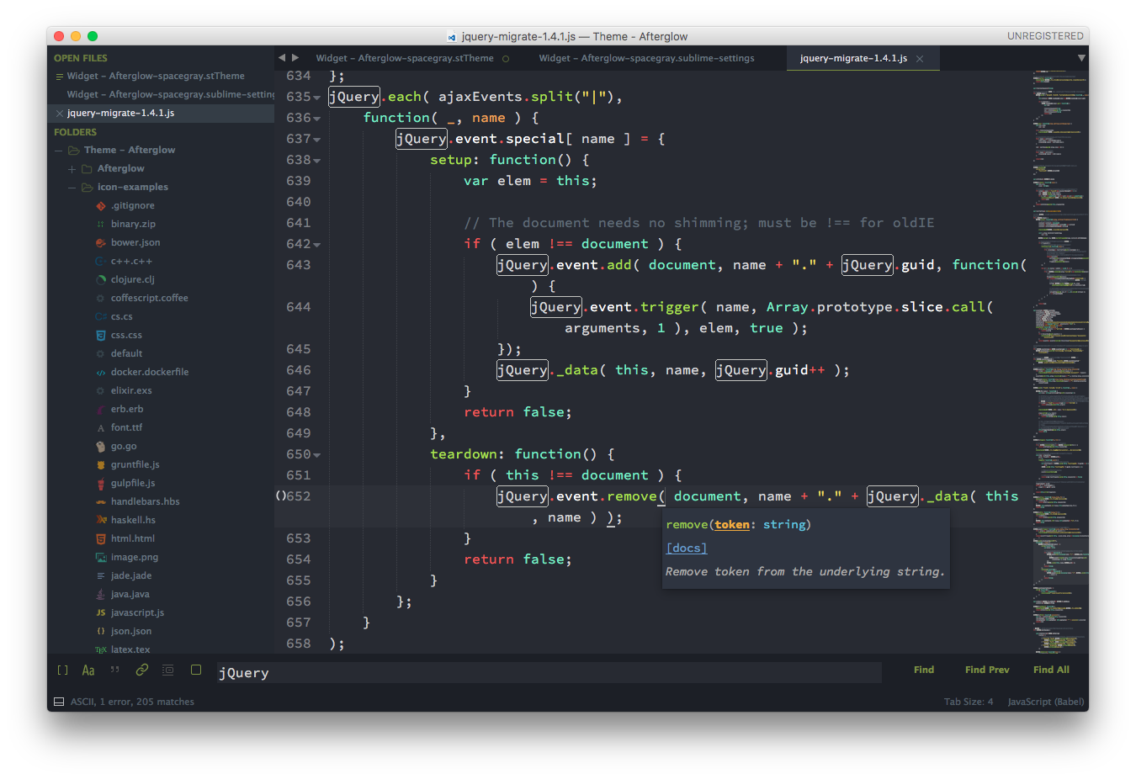The height and width of the screenshot is (779, 1136).
Task: Open the tab list dropdown arrow
Action: coord(1082,58)
